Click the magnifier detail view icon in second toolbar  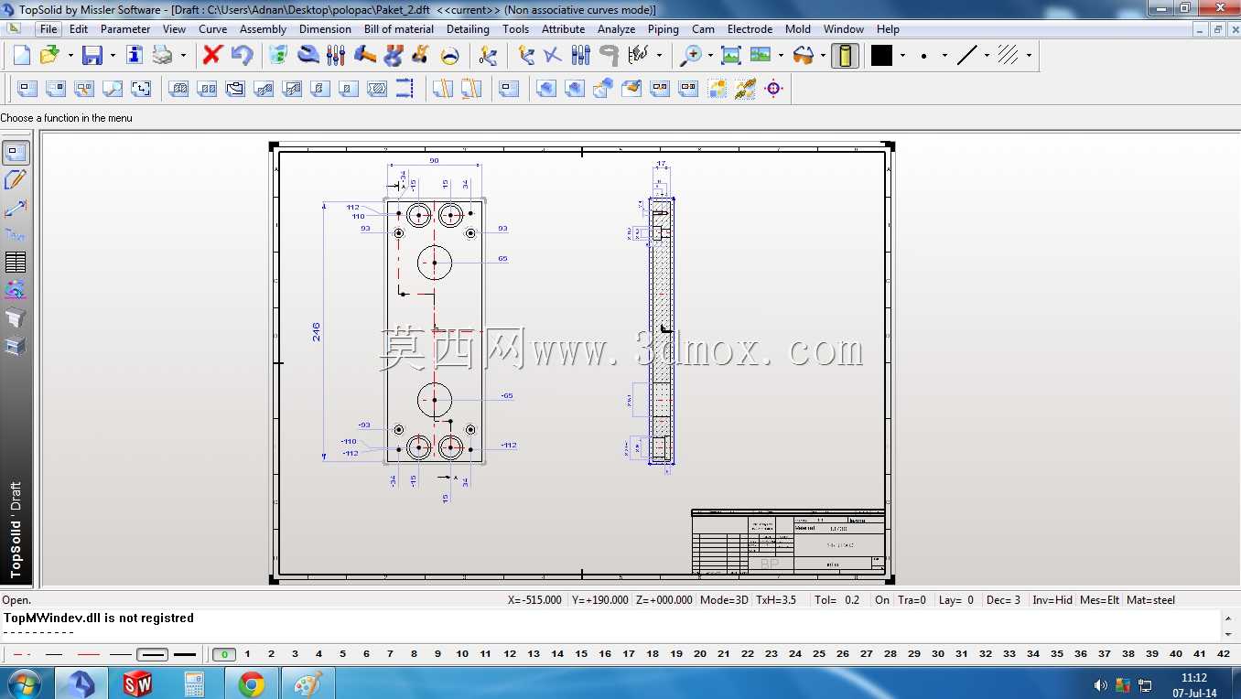(113, 89)
